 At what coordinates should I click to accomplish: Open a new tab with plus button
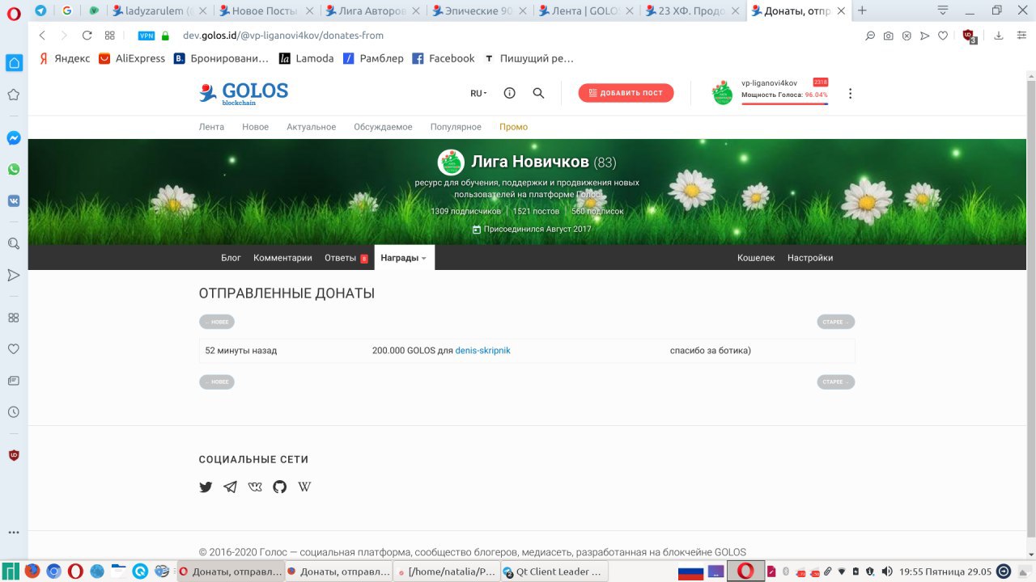(x=862, y=11)
